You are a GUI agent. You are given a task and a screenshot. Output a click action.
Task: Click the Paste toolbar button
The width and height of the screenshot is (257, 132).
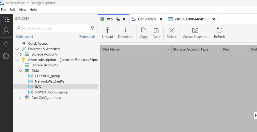[x=156, y=33]
